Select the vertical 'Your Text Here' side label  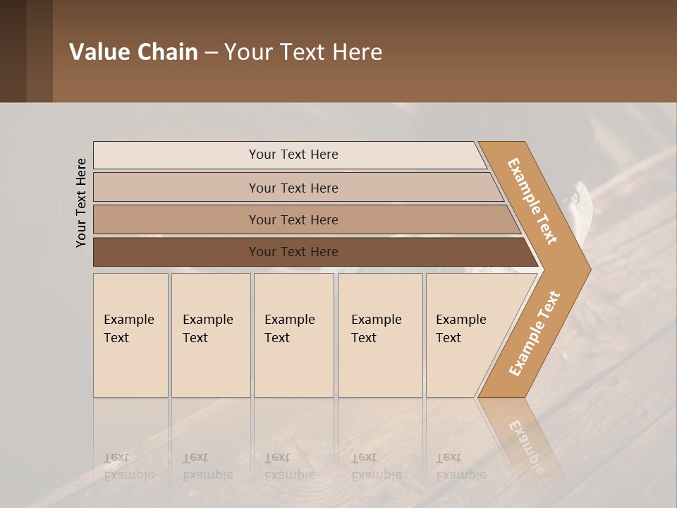[80, 202]
